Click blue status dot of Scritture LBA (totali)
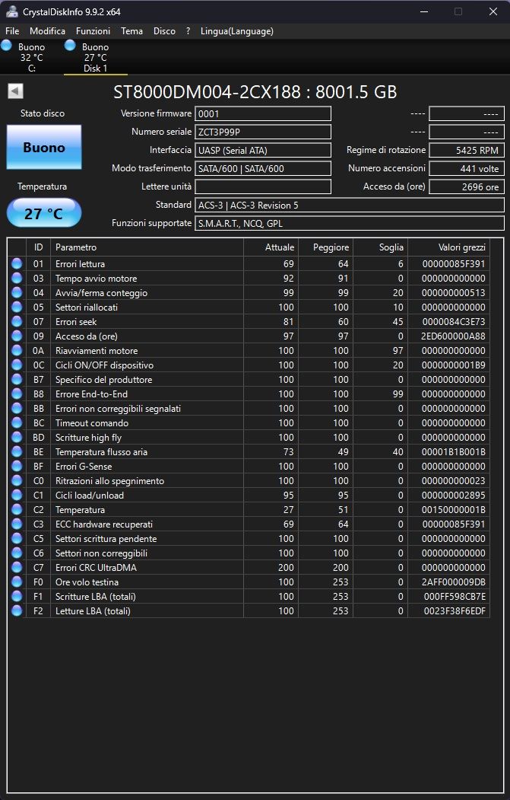The width and height of the screenshot is (510, 800). coord(17,597)
